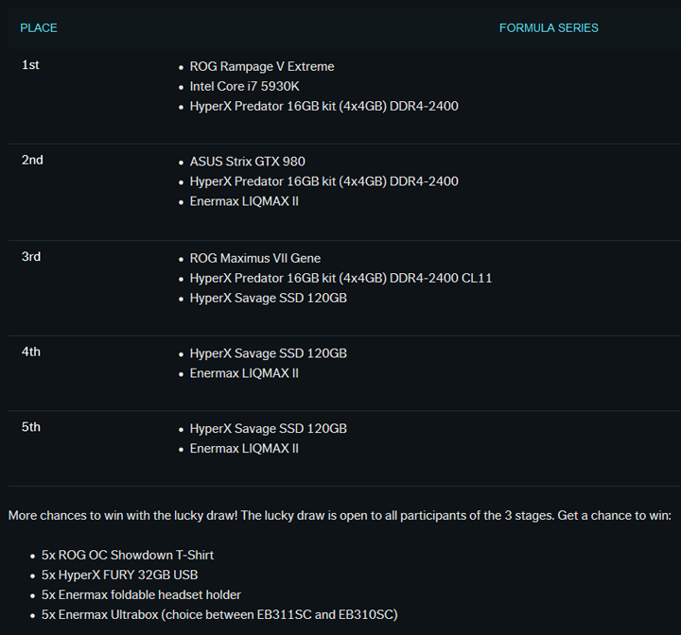Click HyperX Savage SSD in 3rd place row
Screen dimensions: 681x635
point(268,299)
